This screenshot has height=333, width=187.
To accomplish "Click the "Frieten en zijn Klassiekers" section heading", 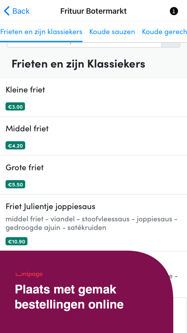I will click(x=78, y=64).
